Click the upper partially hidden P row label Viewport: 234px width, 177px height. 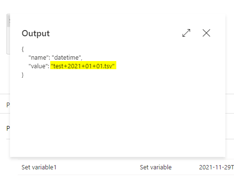coord(8,105)
